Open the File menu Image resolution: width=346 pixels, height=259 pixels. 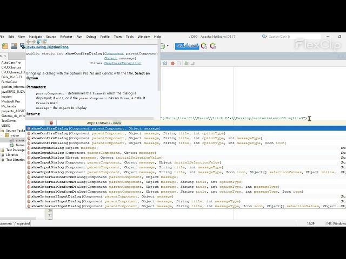(x=2, y=37)
